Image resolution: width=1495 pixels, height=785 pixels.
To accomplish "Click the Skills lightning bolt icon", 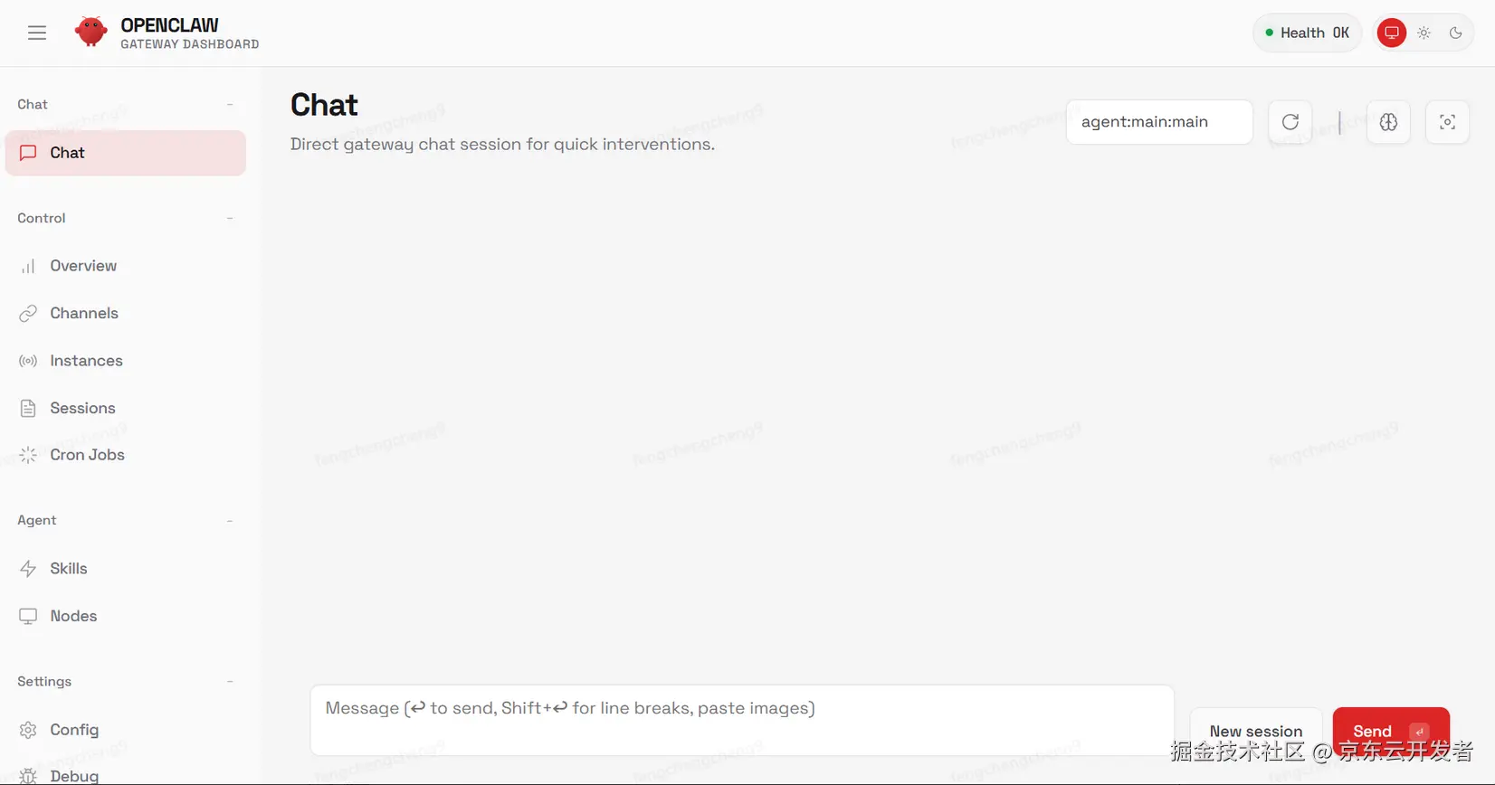I will [x=28, y=569].
